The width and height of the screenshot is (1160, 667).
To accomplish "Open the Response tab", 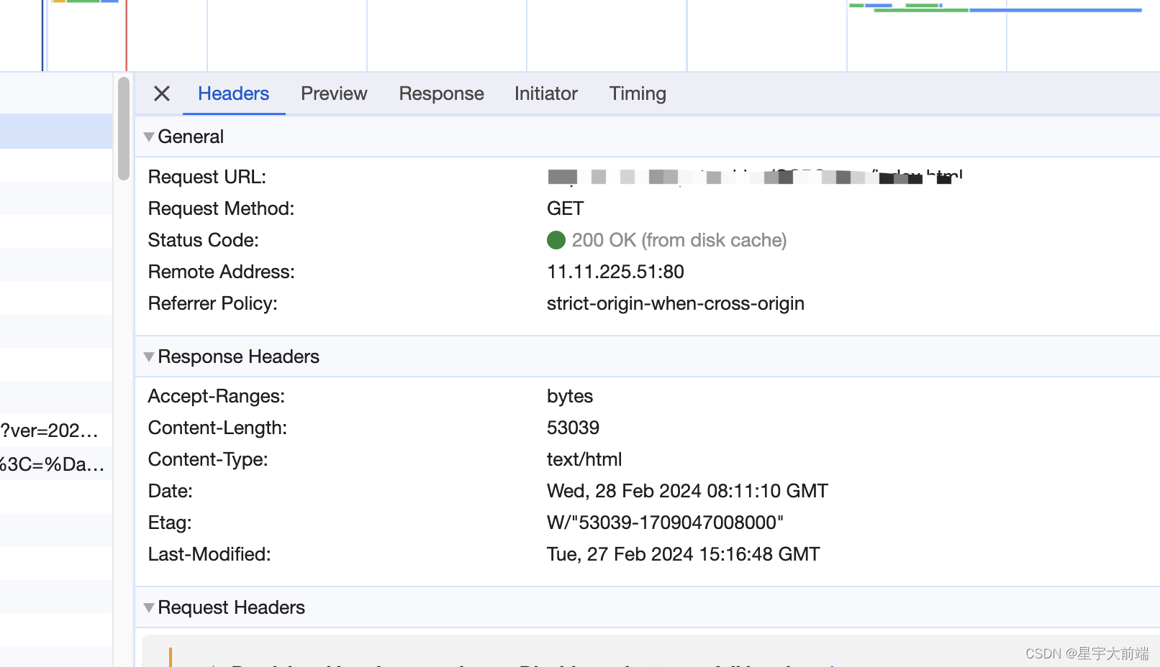I will point(441,93).
